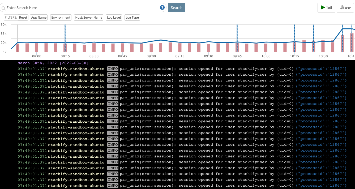Click the Search button

177,8
